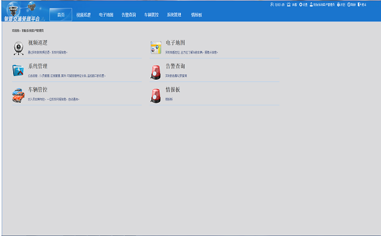Click the online users icon in top bar

pyautogui.click(x=272, y=4)
